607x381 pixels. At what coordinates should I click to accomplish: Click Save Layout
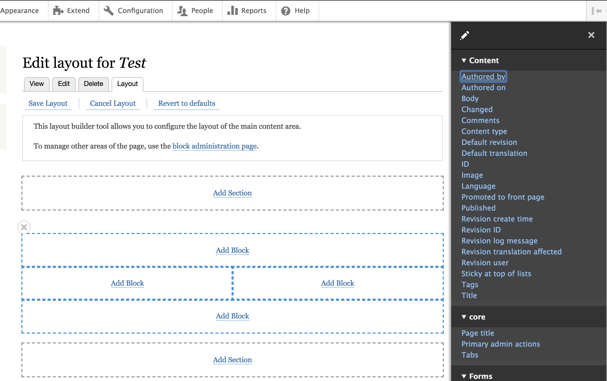[48, 103]
